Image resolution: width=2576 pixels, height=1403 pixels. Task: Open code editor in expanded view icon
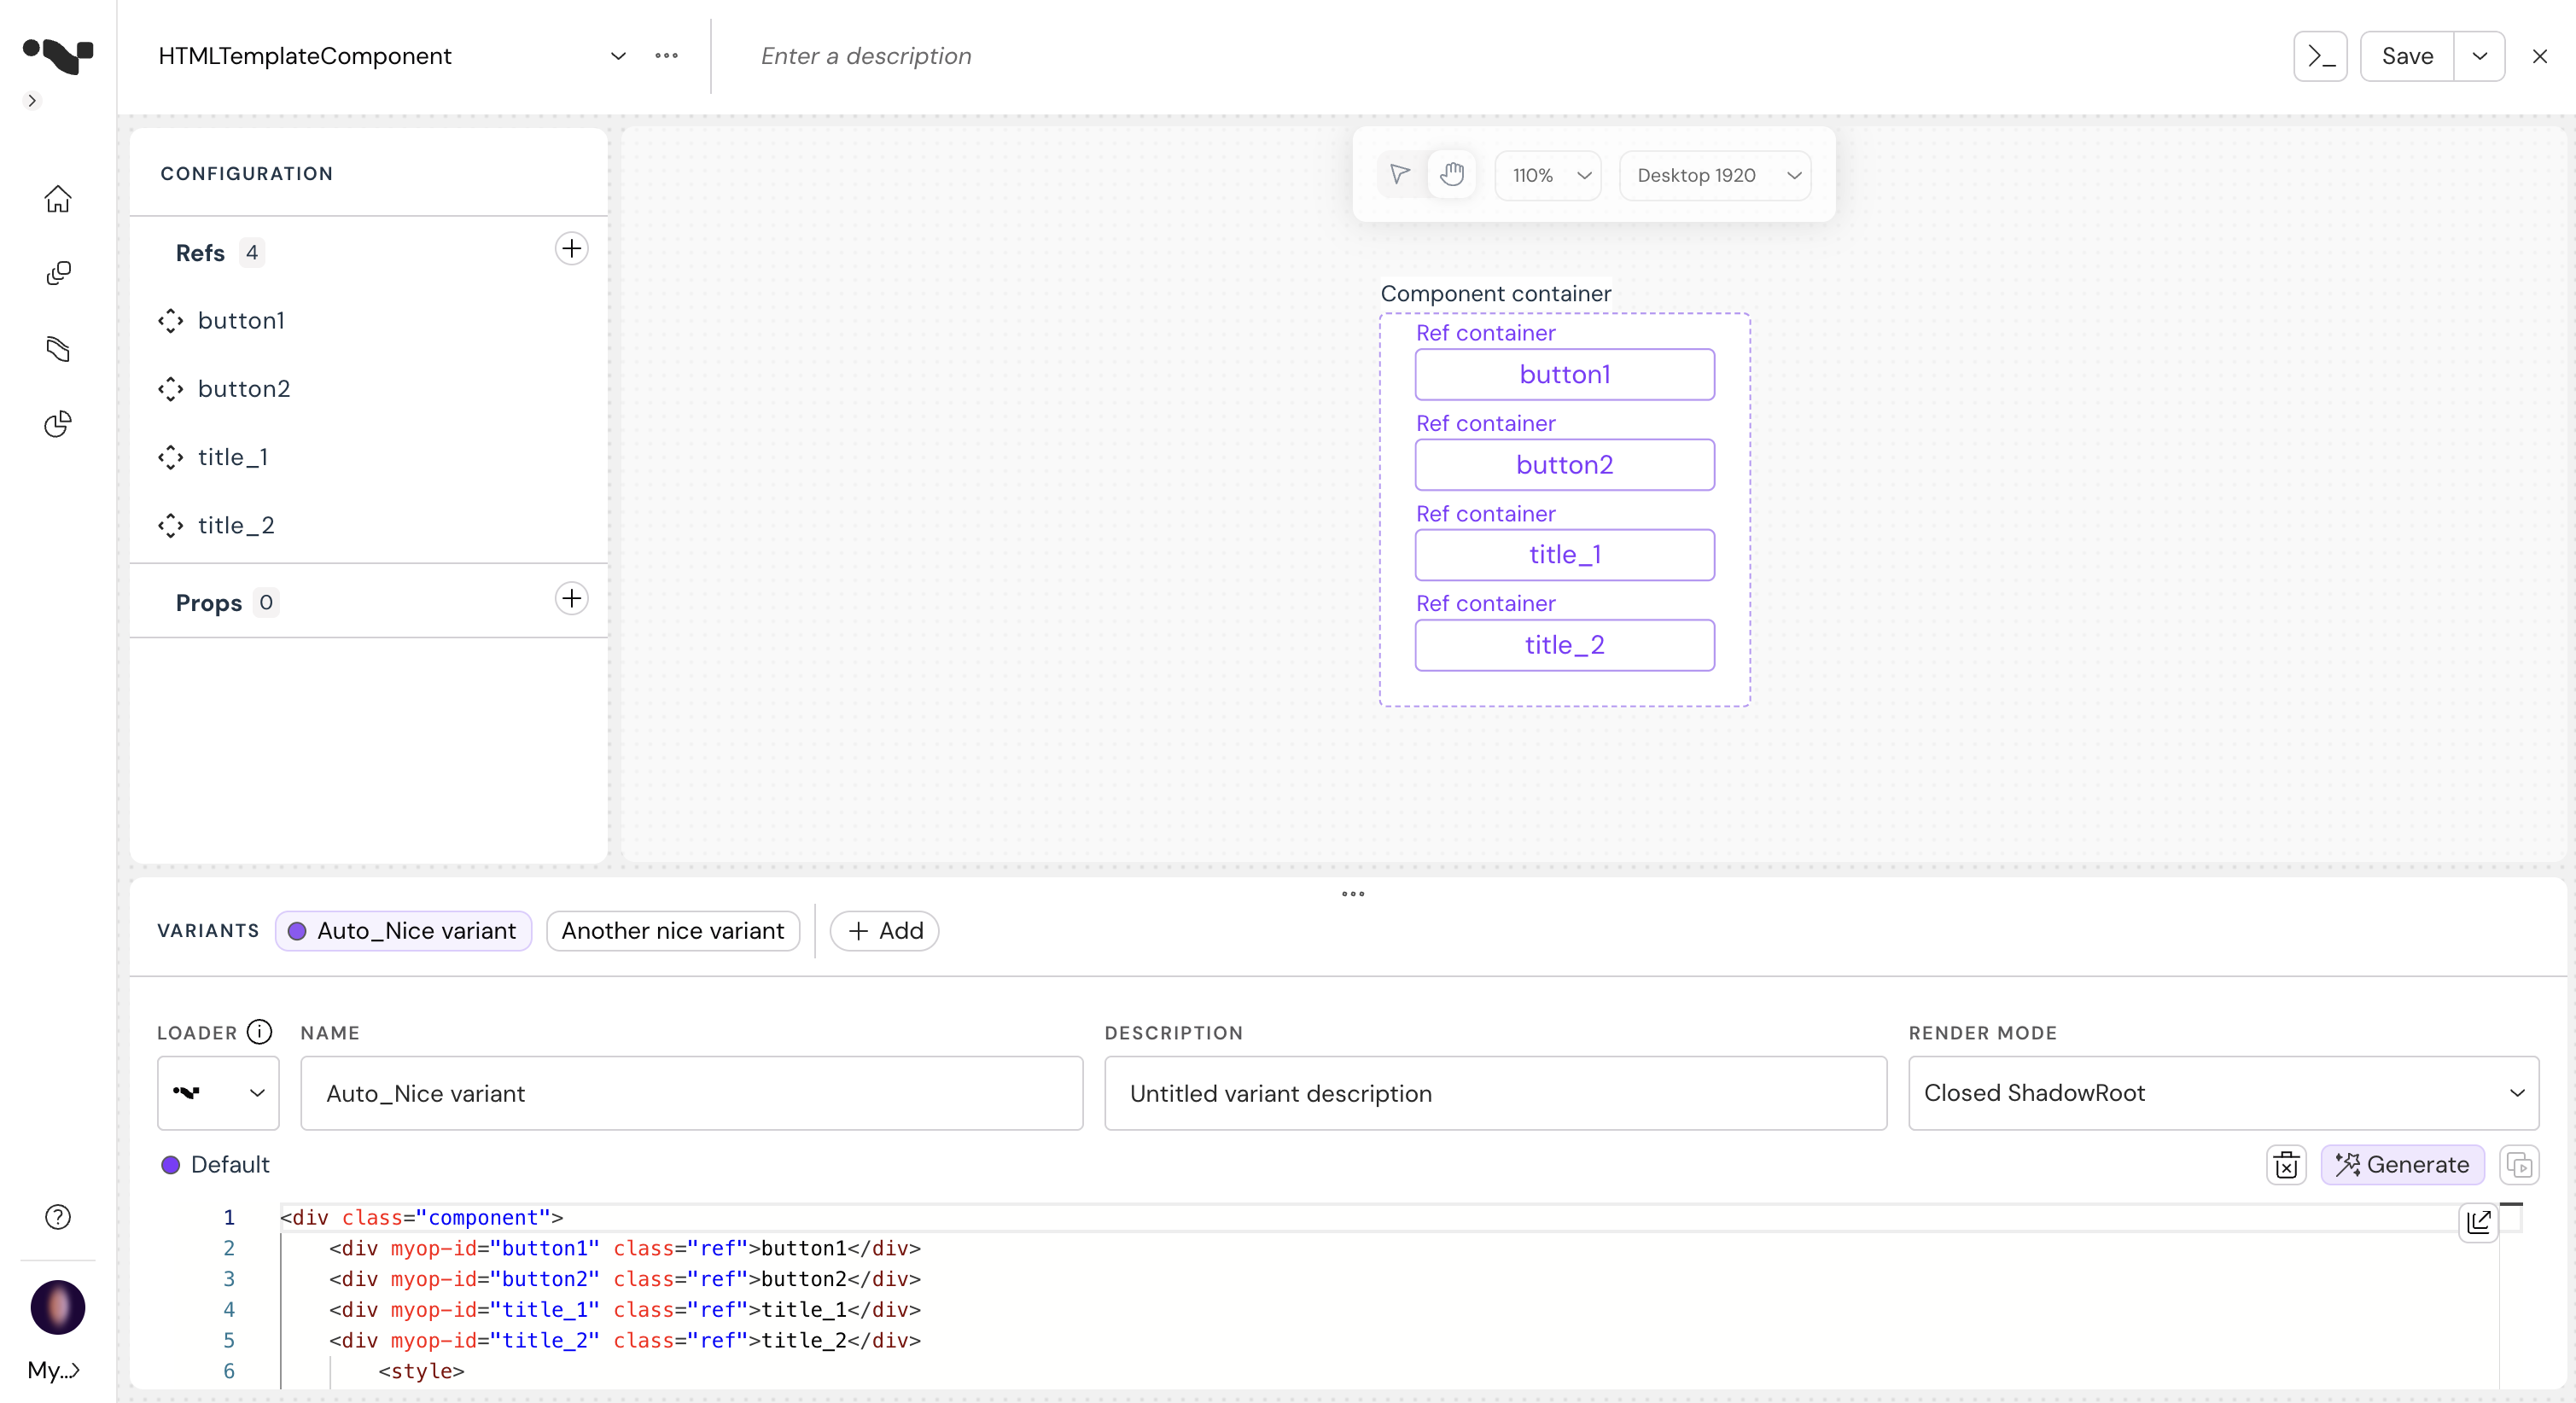2478,1222
